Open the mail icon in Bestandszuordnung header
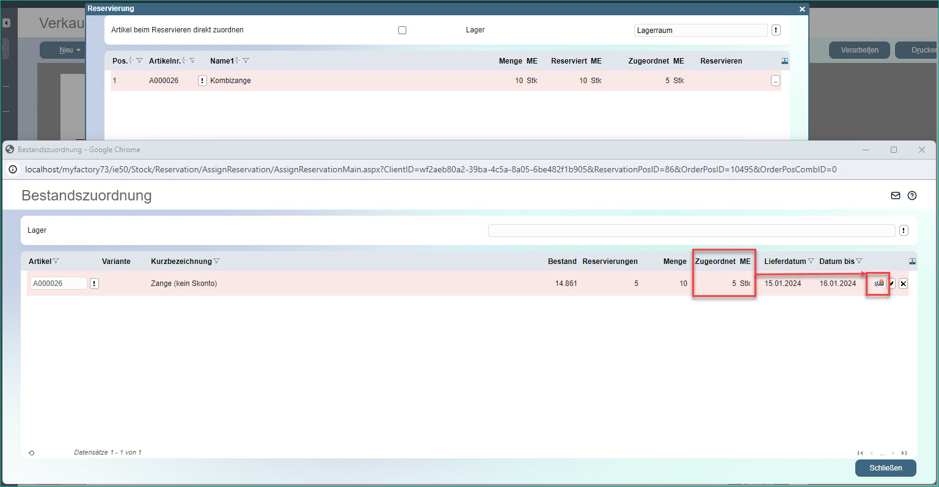Screen dimensions: 939x487 pos(896,196)
